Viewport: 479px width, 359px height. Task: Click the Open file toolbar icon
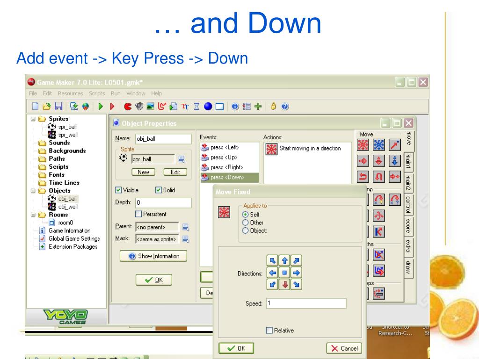[46, 106]
